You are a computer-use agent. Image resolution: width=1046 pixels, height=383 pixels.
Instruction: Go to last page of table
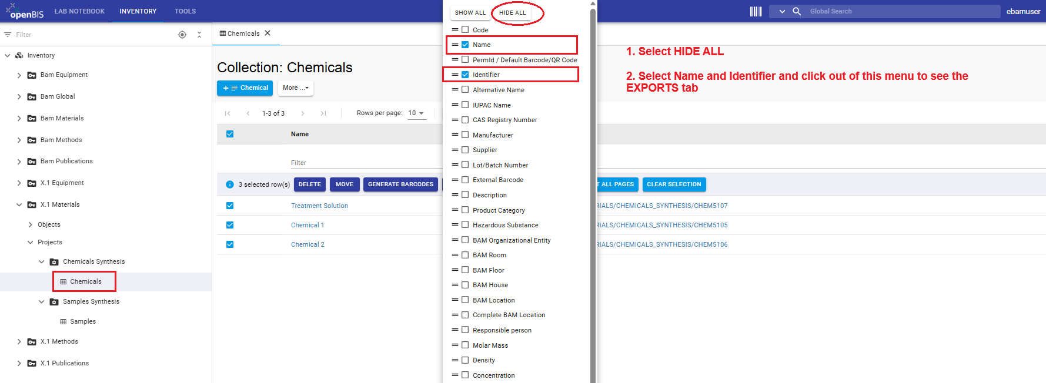click(323, 113)
